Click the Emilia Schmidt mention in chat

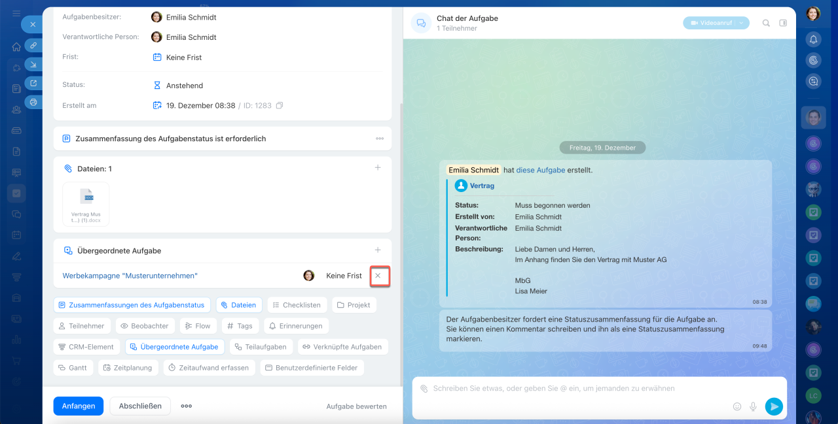tap(474, 170)
